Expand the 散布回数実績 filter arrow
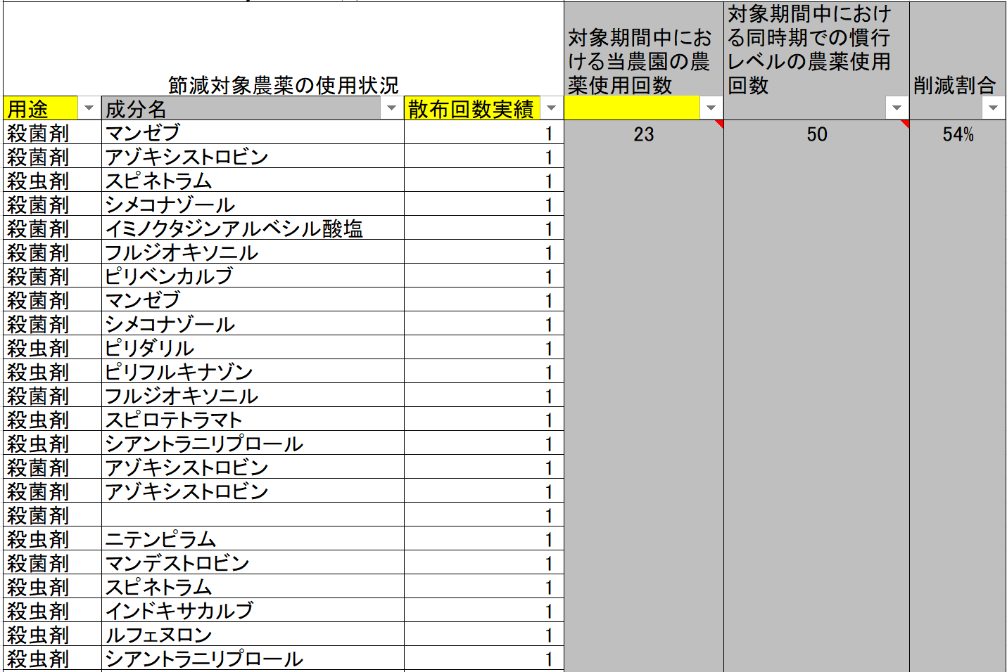This screenshot has width=1007, height=672. coord(551,108)
